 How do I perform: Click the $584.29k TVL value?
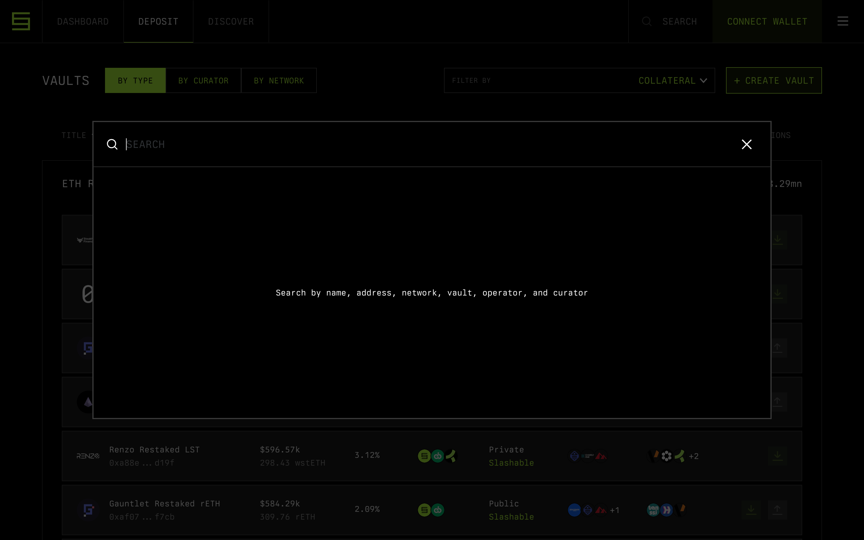[280, 504]
